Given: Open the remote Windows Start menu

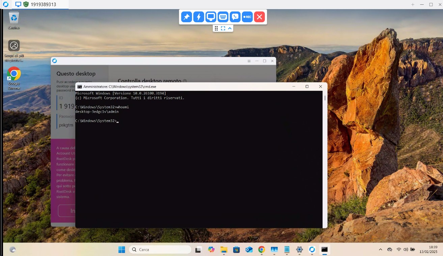Looking at the screenshot, I should click(x=122, y=250).
